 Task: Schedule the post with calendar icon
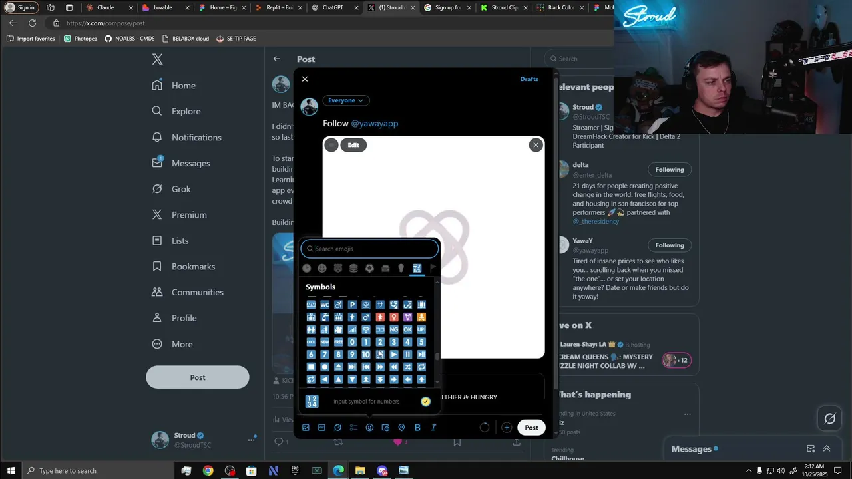pyautogui.click(x=385, y=428)
